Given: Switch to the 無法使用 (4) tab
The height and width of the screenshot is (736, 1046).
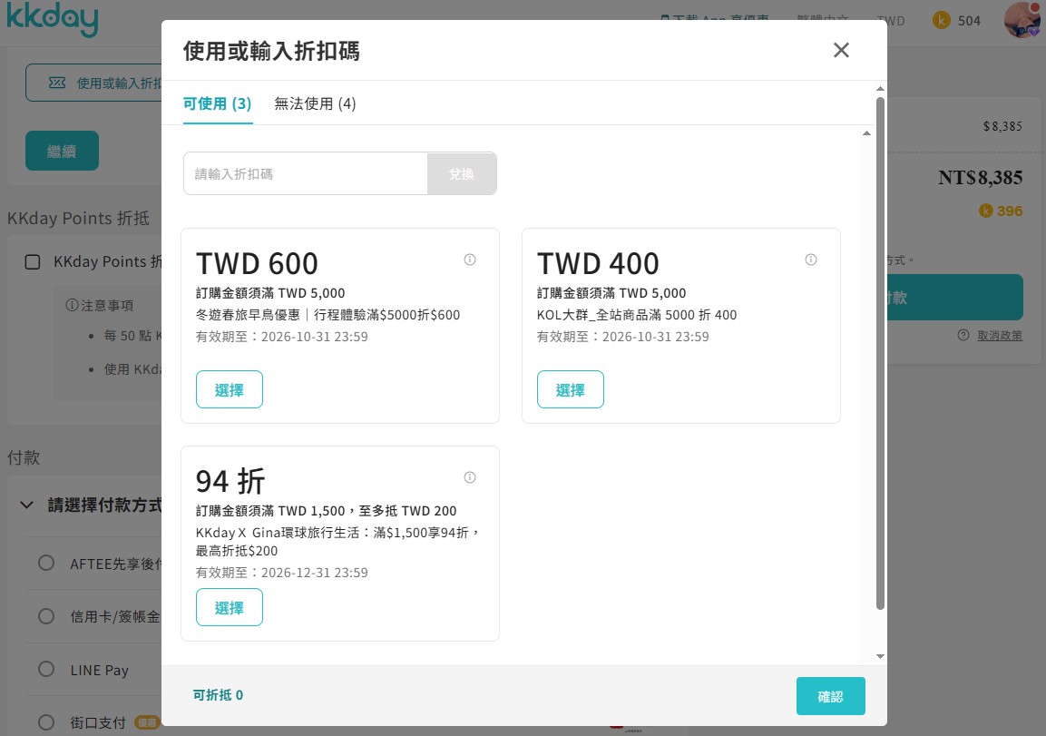Looking at the screenshot, I should click(315, 103).
